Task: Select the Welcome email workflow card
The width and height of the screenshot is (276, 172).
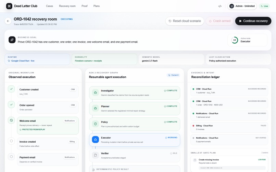Action: coord(48,126)
